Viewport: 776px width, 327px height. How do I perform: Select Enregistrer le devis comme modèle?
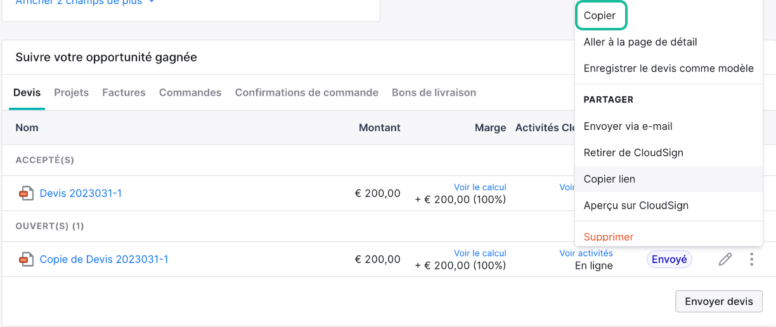click(x=668, y=68)
